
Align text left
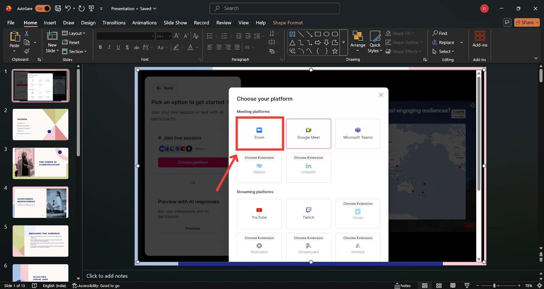tap(210, 47)
